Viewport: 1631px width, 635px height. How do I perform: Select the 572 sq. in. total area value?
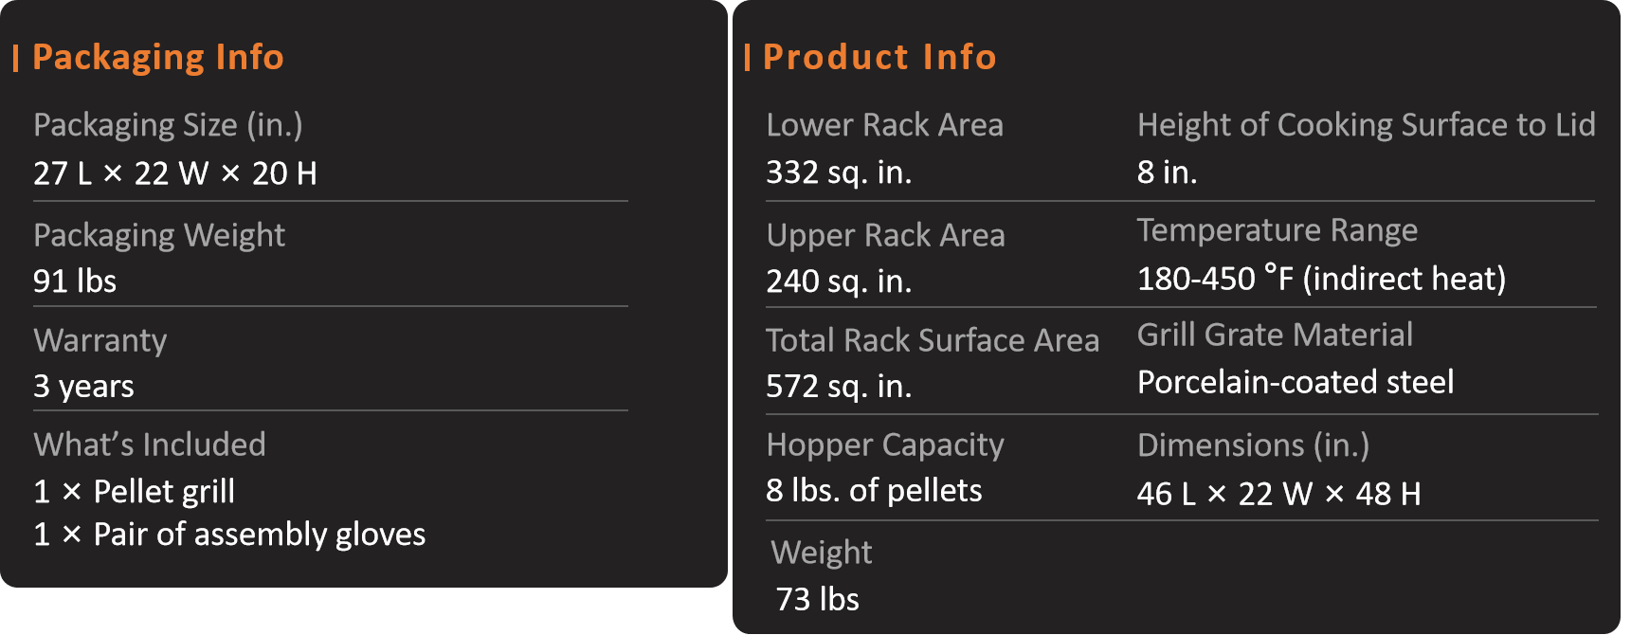tap(839, 387)
